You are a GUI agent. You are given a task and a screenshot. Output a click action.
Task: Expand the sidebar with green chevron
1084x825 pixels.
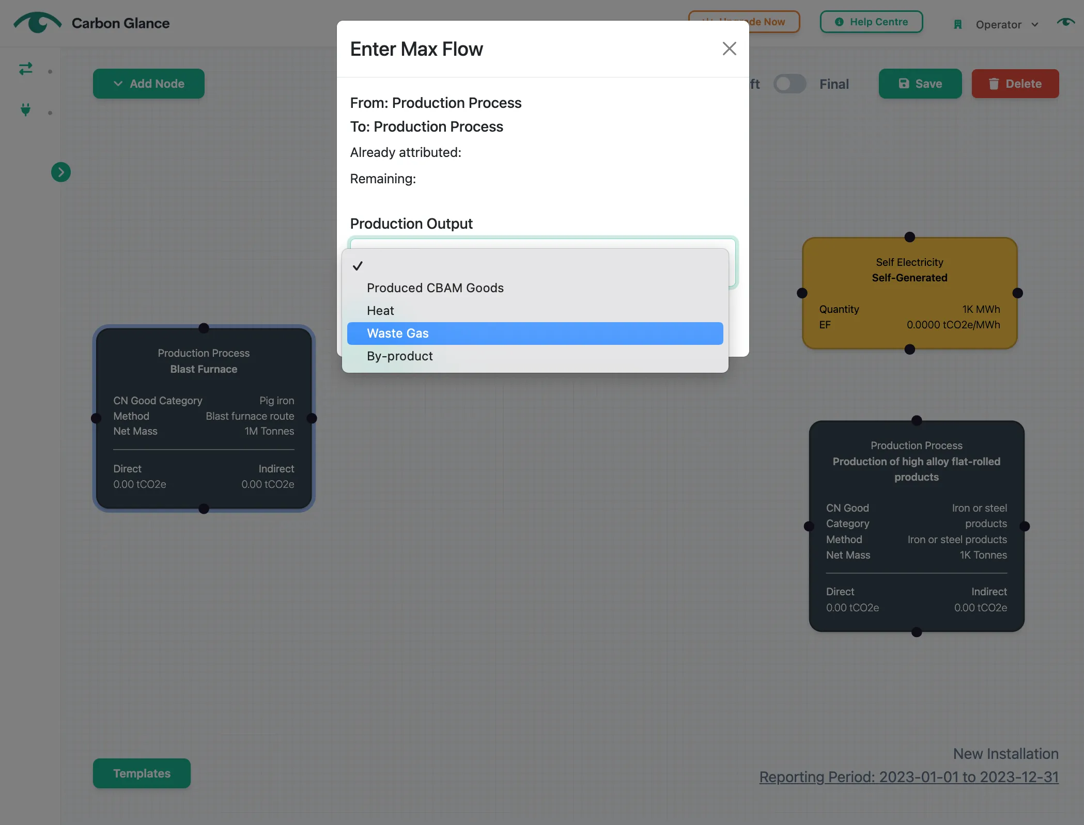point(61,172)
